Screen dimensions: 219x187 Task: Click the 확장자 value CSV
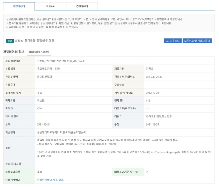[39, 109]
